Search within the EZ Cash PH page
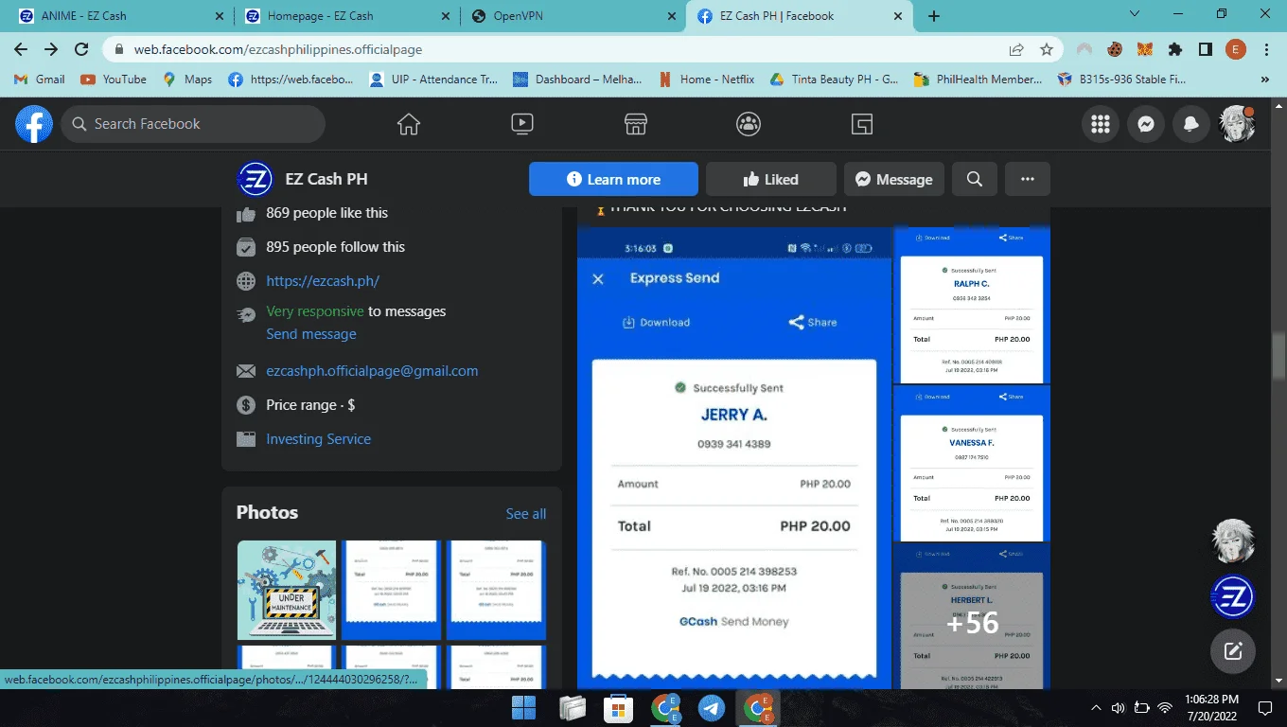1287x727 pixels. [975, 179]
